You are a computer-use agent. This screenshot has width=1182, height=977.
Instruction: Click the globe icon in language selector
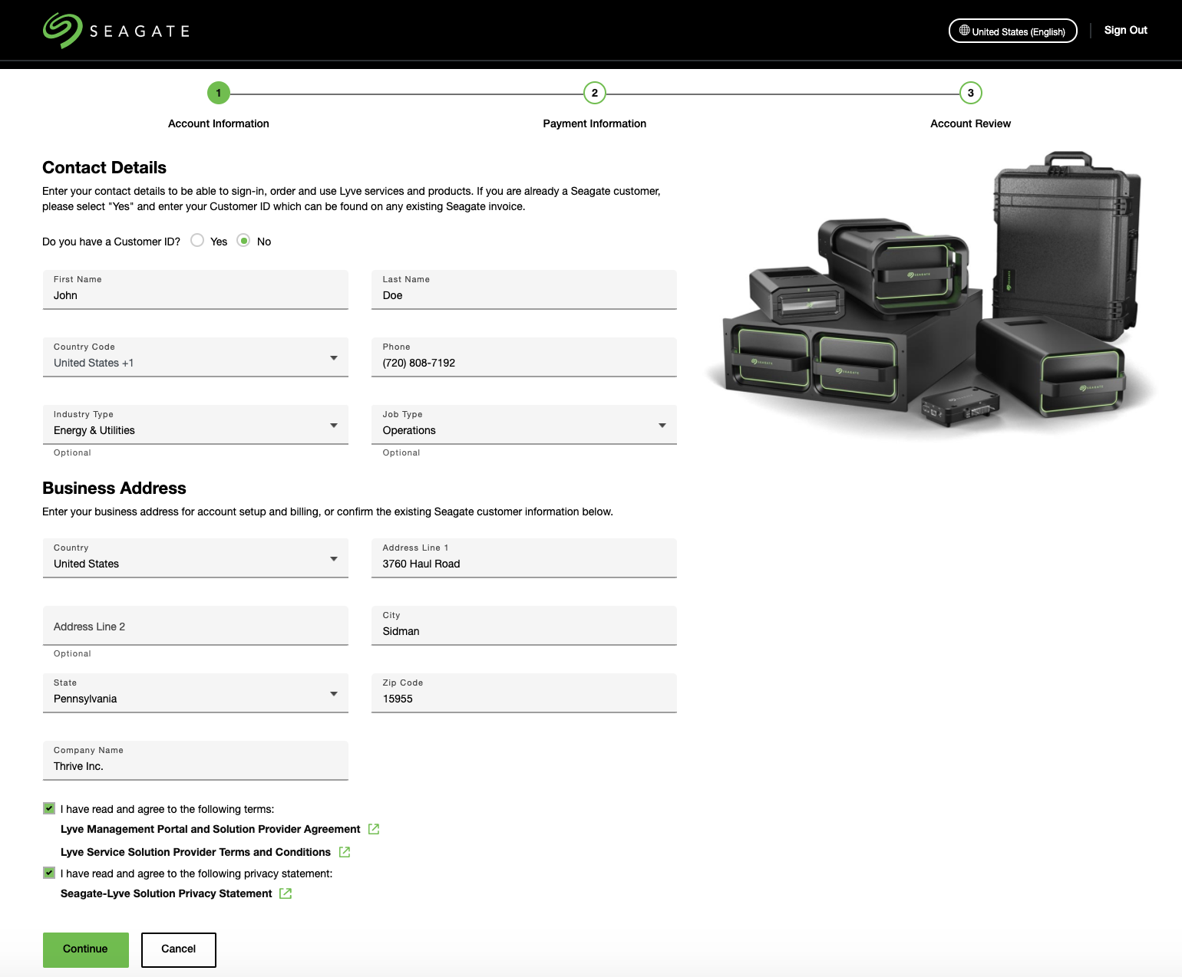[964, 31]
